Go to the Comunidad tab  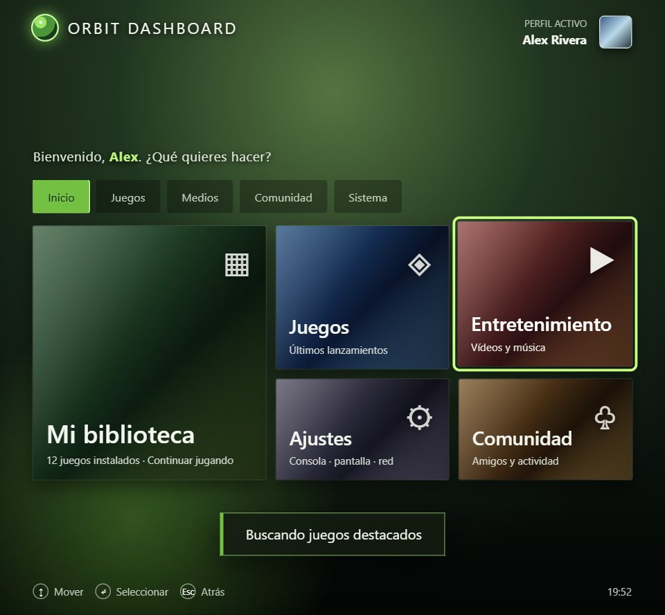coord(283,197)
